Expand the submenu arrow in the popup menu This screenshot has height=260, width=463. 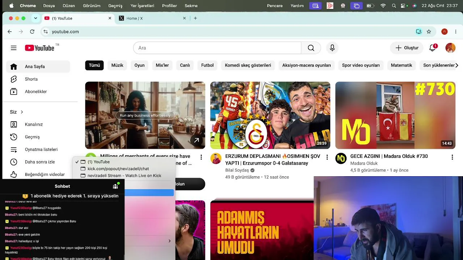(x=169, y=241)
